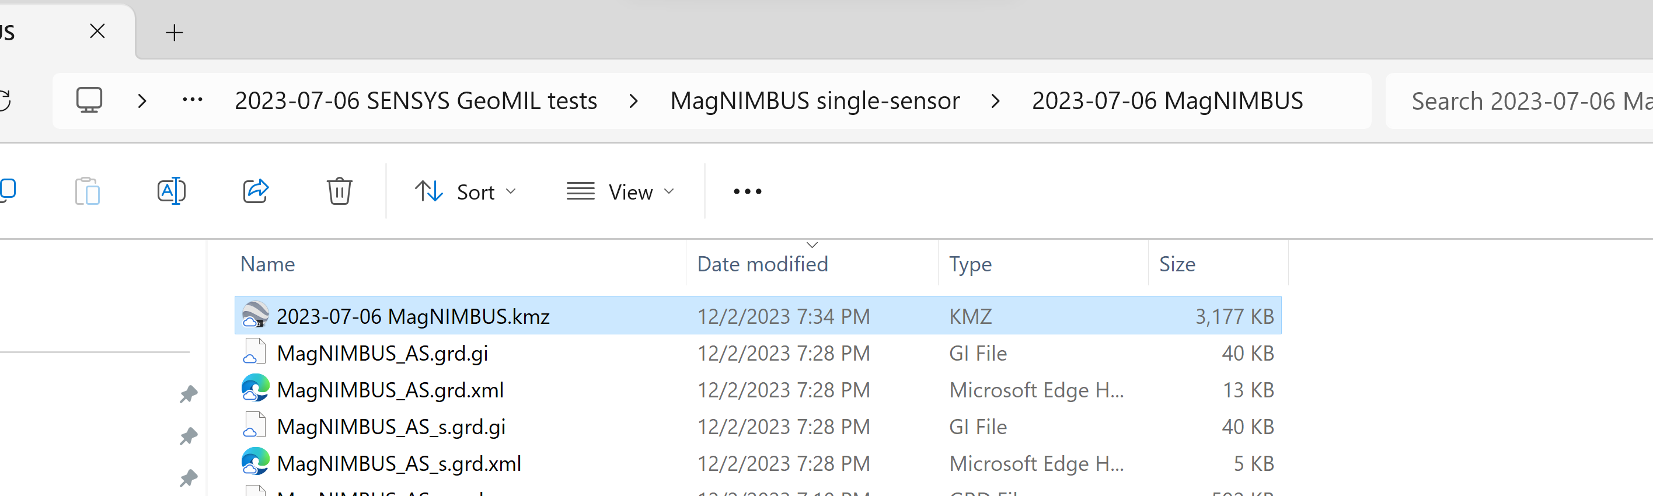
Task: Go to MagNIMBUS single-sensor folder breadcrumb
Action: pos(815,101)
